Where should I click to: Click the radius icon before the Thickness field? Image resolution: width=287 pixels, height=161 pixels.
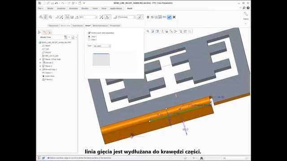115,17
